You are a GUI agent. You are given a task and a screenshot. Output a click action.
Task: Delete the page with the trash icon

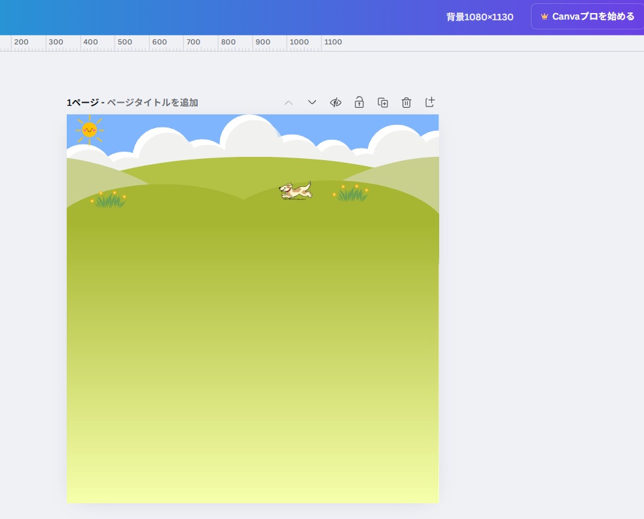[x=406, y=103]
